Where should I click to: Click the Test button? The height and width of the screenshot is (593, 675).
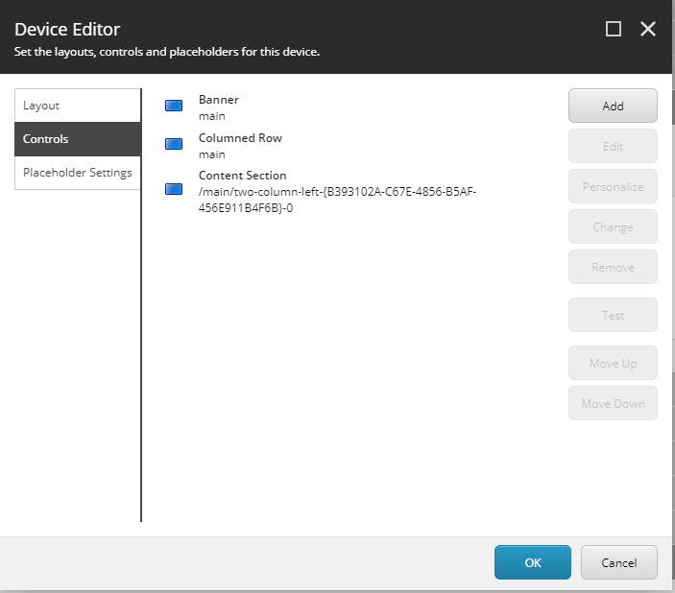pyautogui.click(x=613, y=315)
